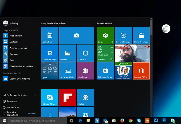Launch the OneNote tile
This screenshot has width=181, height=124.
tap(86, 71)
